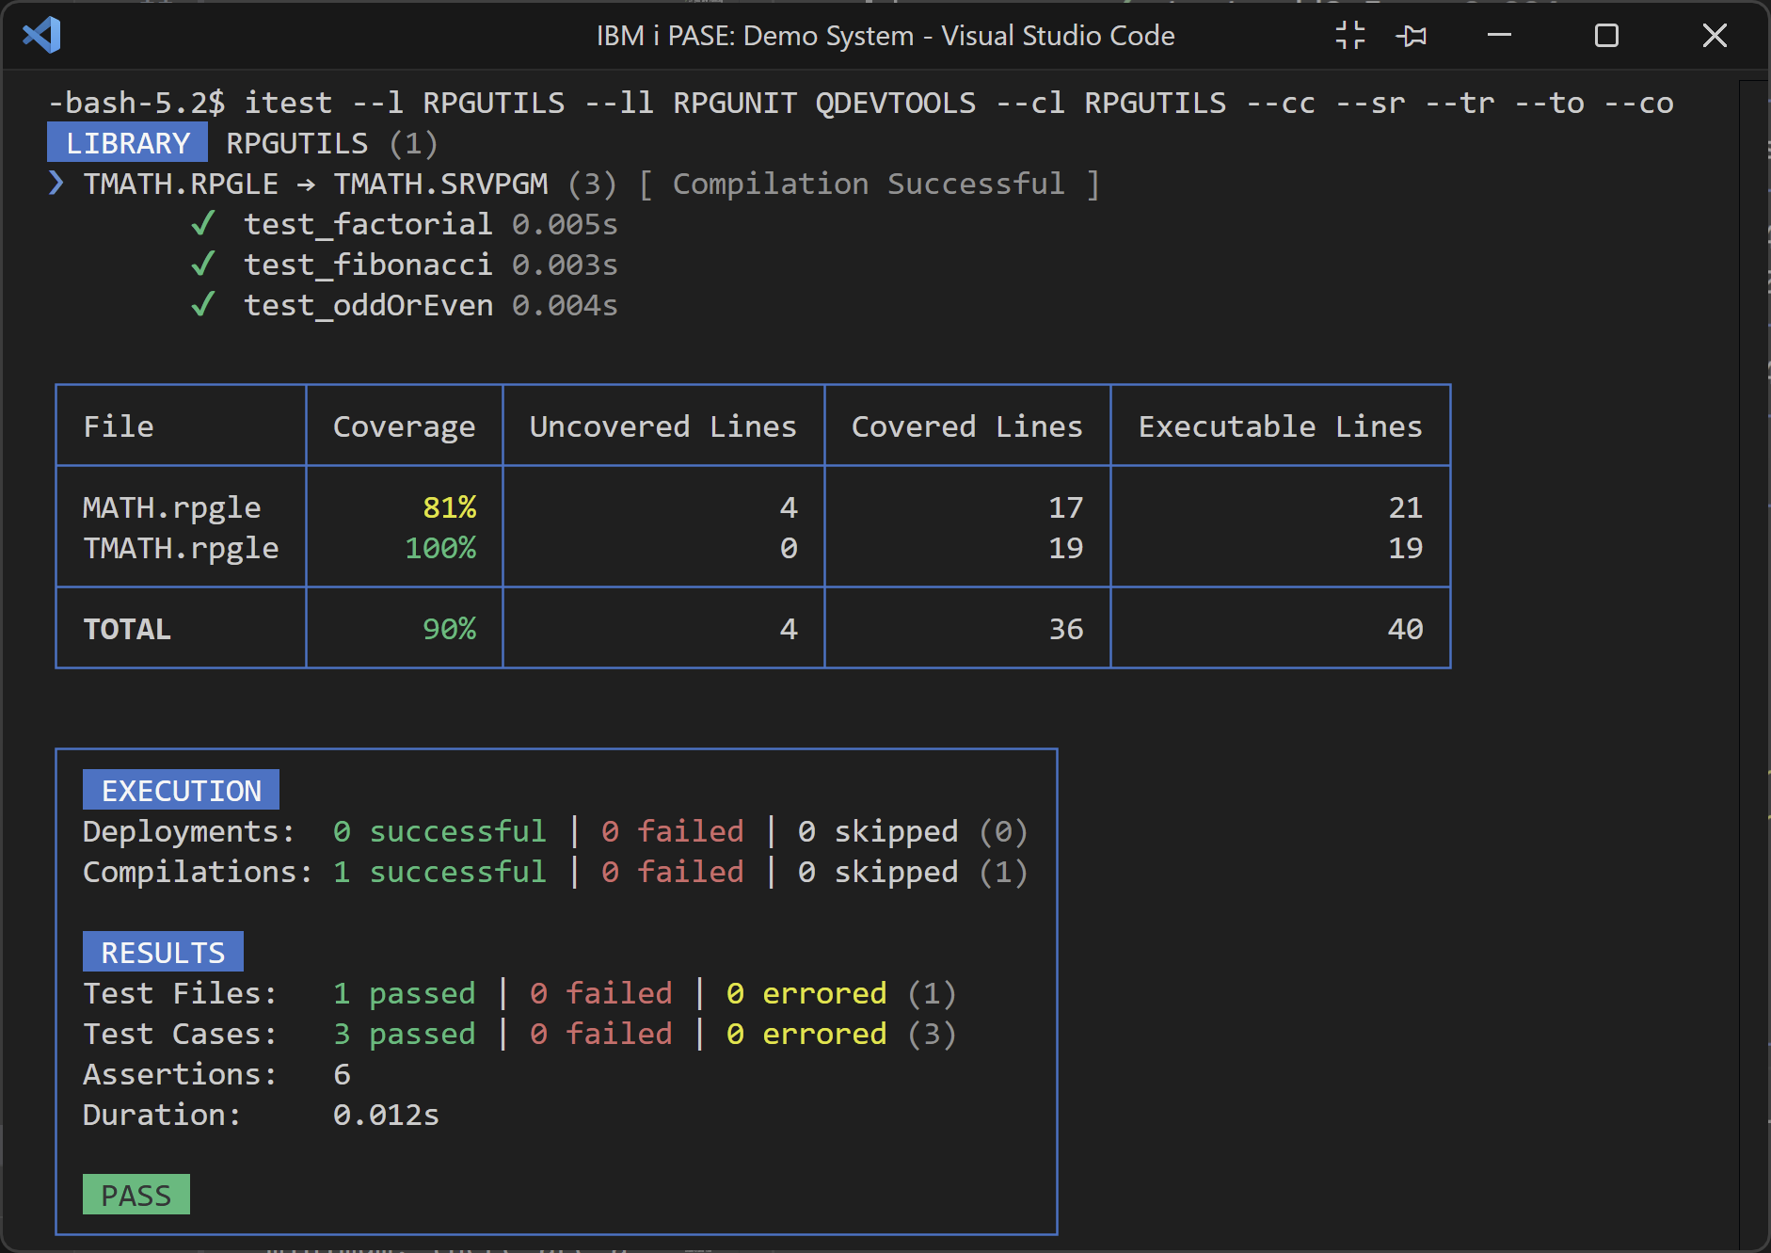This screenshot has height=1253, width=1771.
Task: Select the test_fibonacci test name
Action: 368,265
